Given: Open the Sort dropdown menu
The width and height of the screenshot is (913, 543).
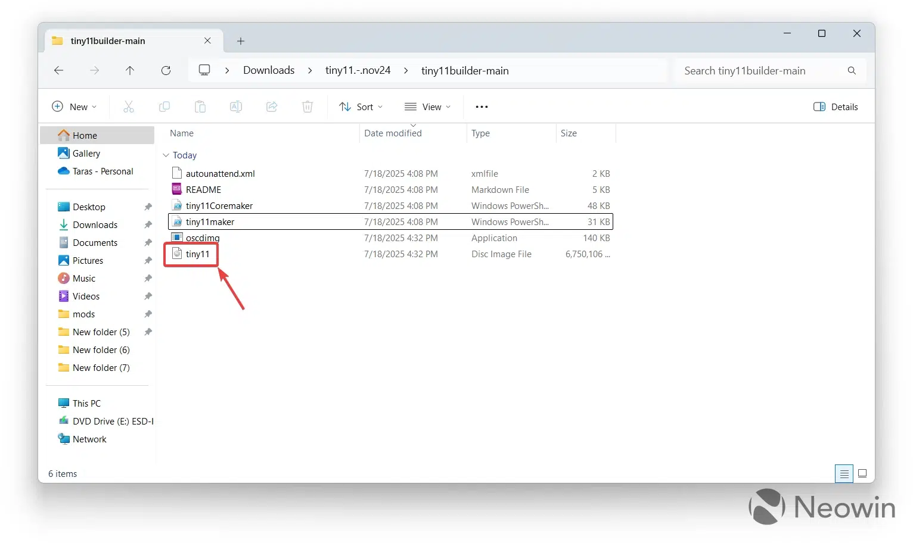Looking at the screenshot, I should point(361,107).
